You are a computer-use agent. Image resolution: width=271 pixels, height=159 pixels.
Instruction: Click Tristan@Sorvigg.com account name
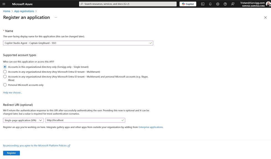click(x=252, y=3)
